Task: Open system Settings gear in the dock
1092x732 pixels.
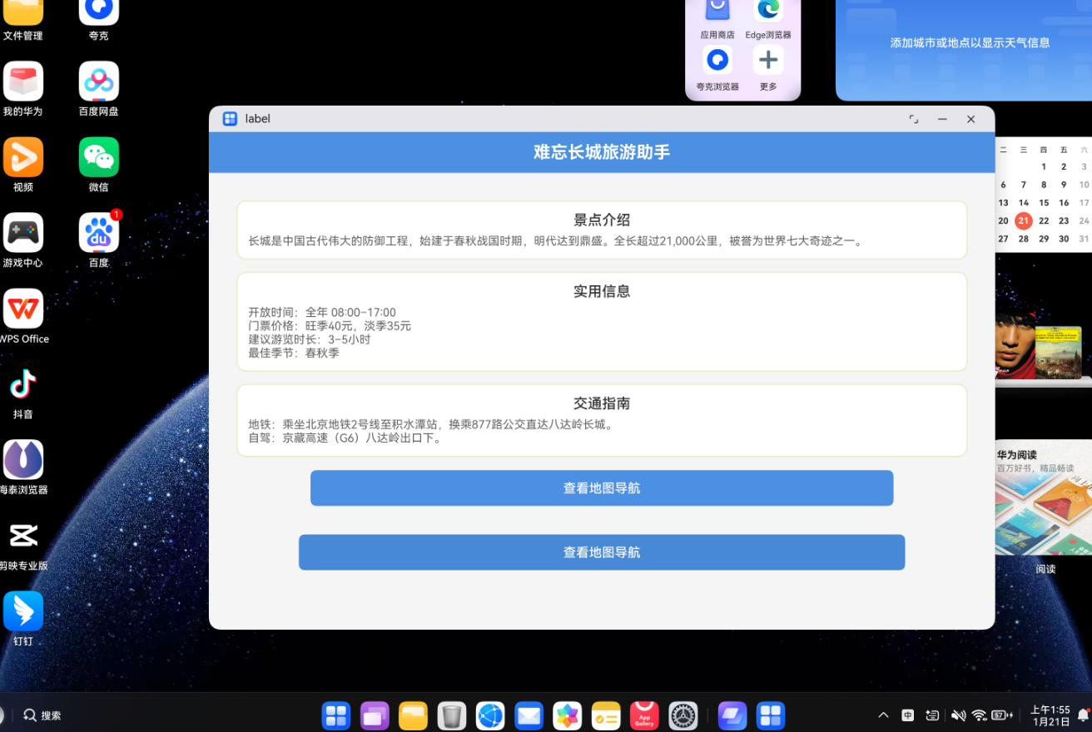Action: [682, 715]
